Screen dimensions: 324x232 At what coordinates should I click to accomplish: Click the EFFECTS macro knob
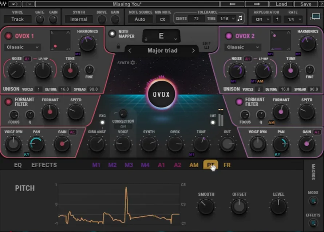click(313, 223)
